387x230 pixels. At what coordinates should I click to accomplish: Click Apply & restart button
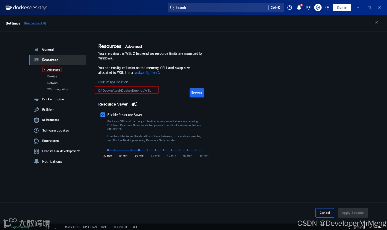coord(353,213)
